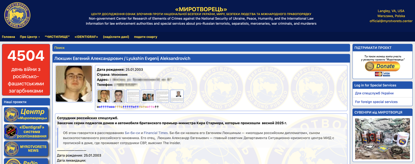Open the Центр «Миротворець» project banner
Screen dimensions: 415x164
point(27,115)
